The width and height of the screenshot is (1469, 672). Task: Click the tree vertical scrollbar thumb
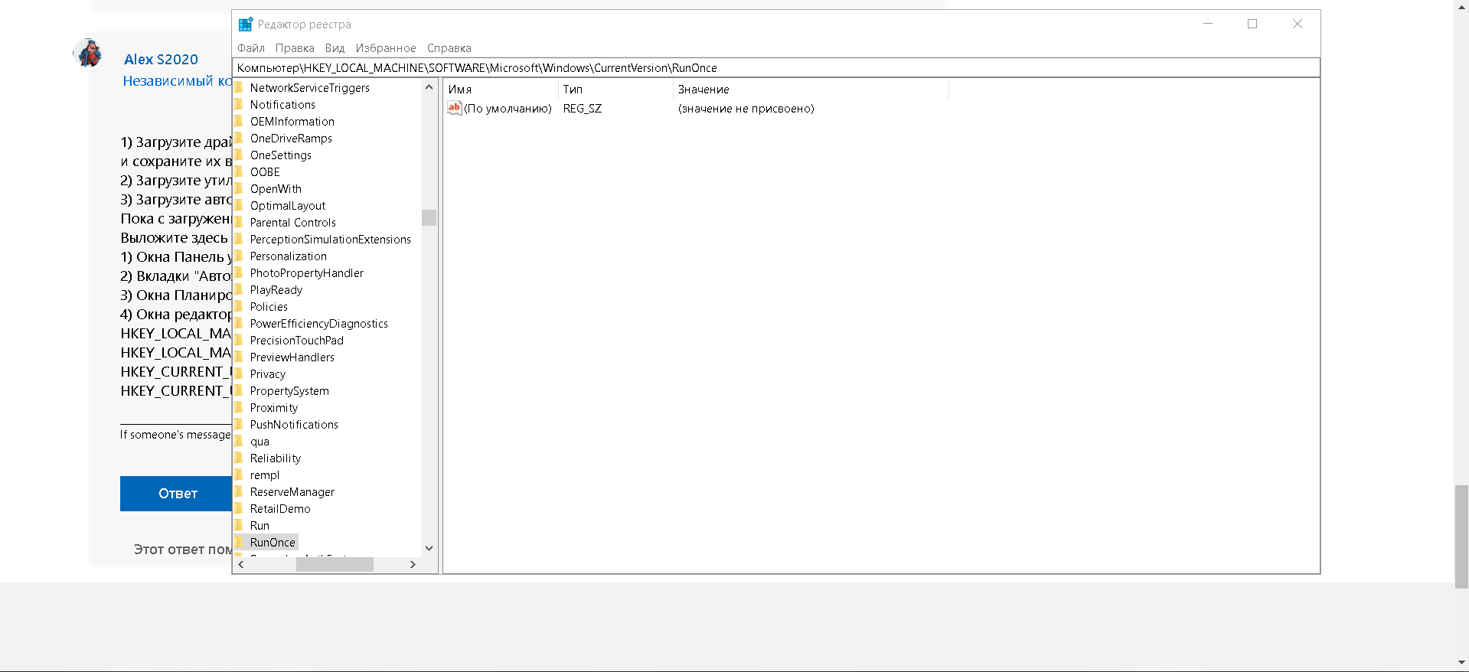429,217
